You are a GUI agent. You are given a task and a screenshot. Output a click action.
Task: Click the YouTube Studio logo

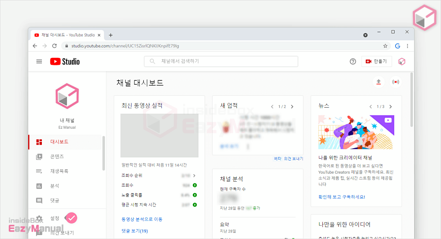[65, 62]
